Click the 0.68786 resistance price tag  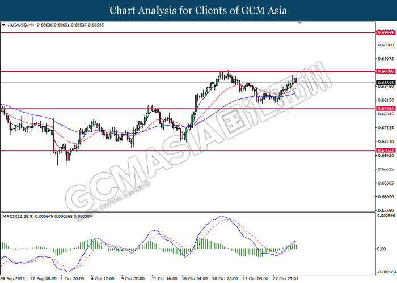pos(385,71)
